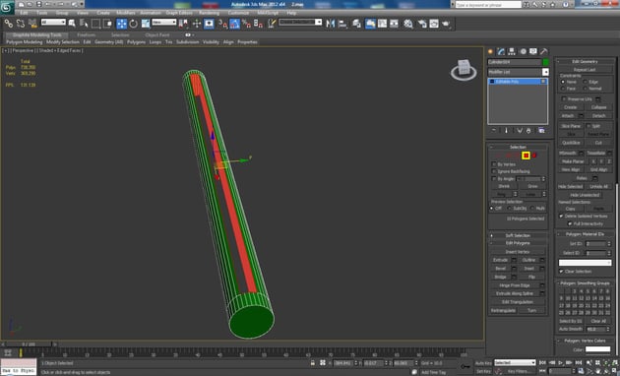Image resolution: width=620 pixels, height=376 pixels.
Task: Toggle the Full Interactivity checkbox
Action: pos(570,223)
